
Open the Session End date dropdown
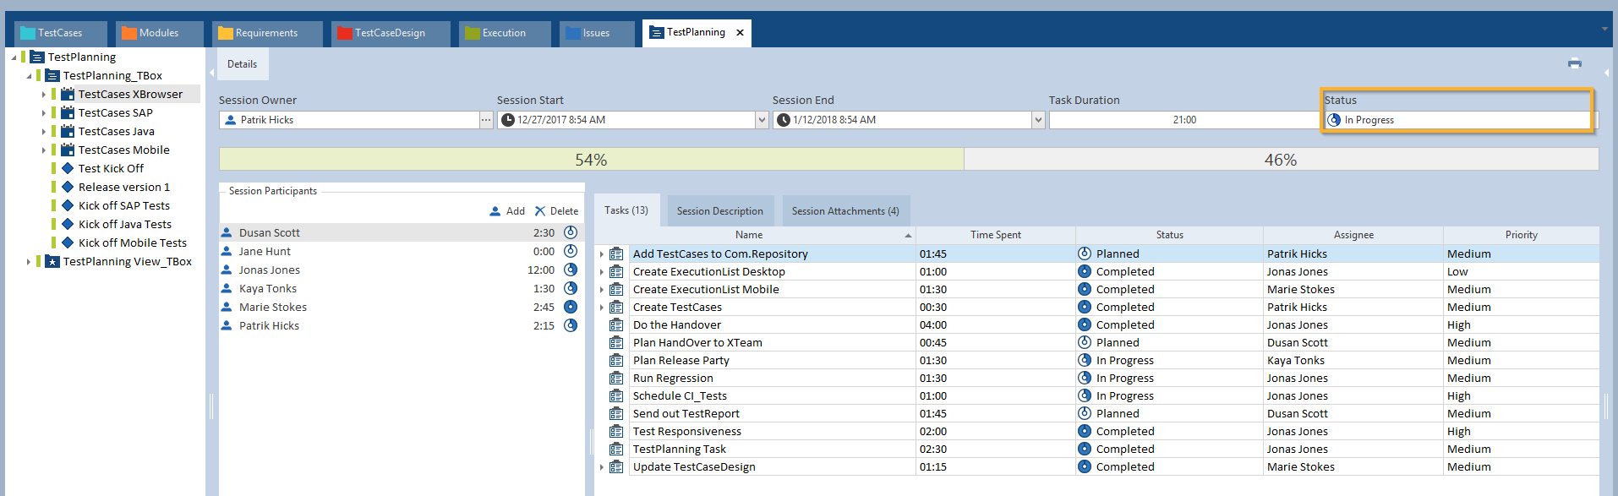pos(1038,120)
